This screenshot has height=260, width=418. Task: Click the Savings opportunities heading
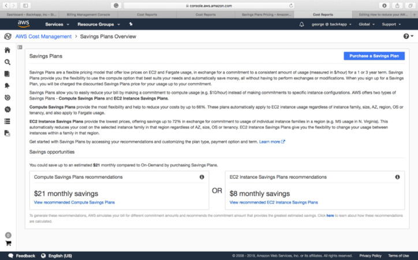[x=52, y=152]
